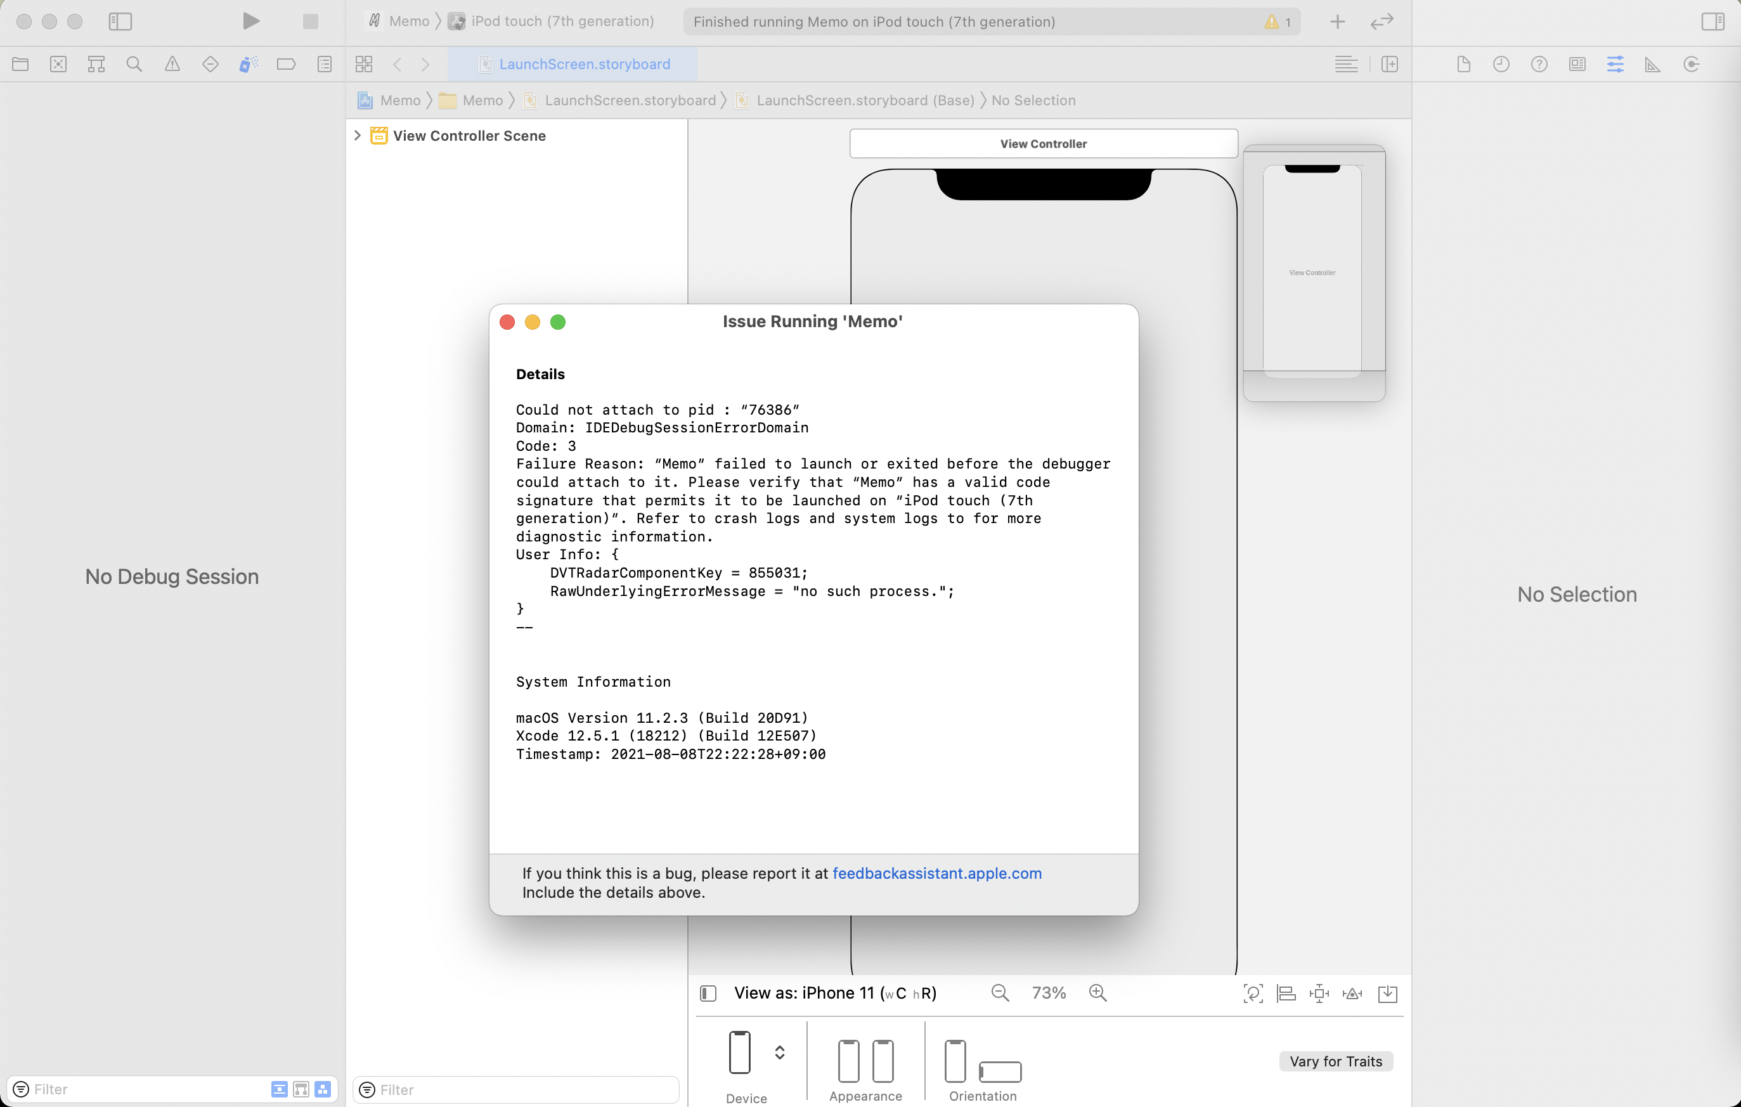Toggle the left navigator panel

click(120, 22)
